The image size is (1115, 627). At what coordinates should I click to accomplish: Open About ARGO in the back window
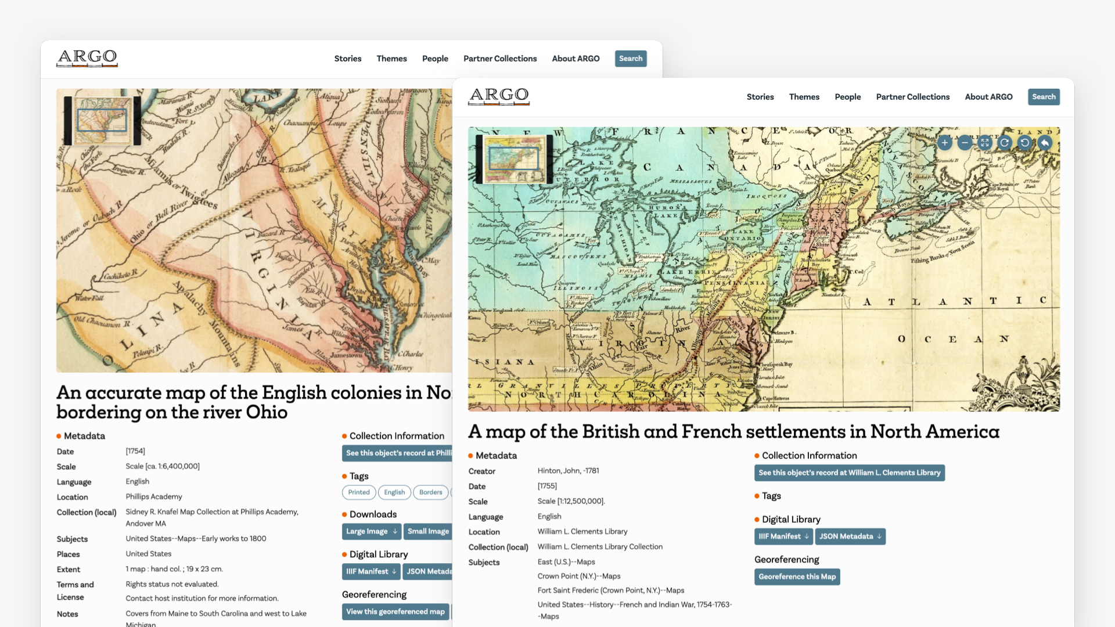(x=576, y=59)
